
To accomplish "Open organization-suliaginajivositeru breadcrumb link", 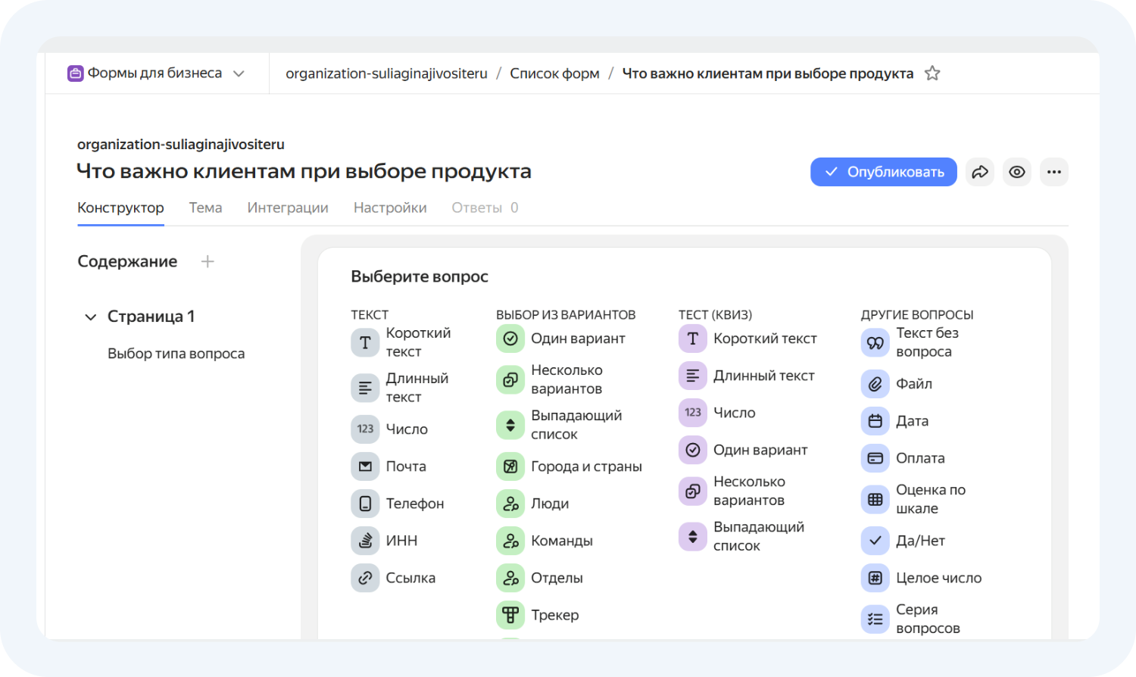I will point(386,73).
